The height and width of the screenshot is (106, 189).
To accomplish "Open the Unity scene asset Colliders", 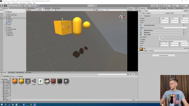I will tap(34, 81).
